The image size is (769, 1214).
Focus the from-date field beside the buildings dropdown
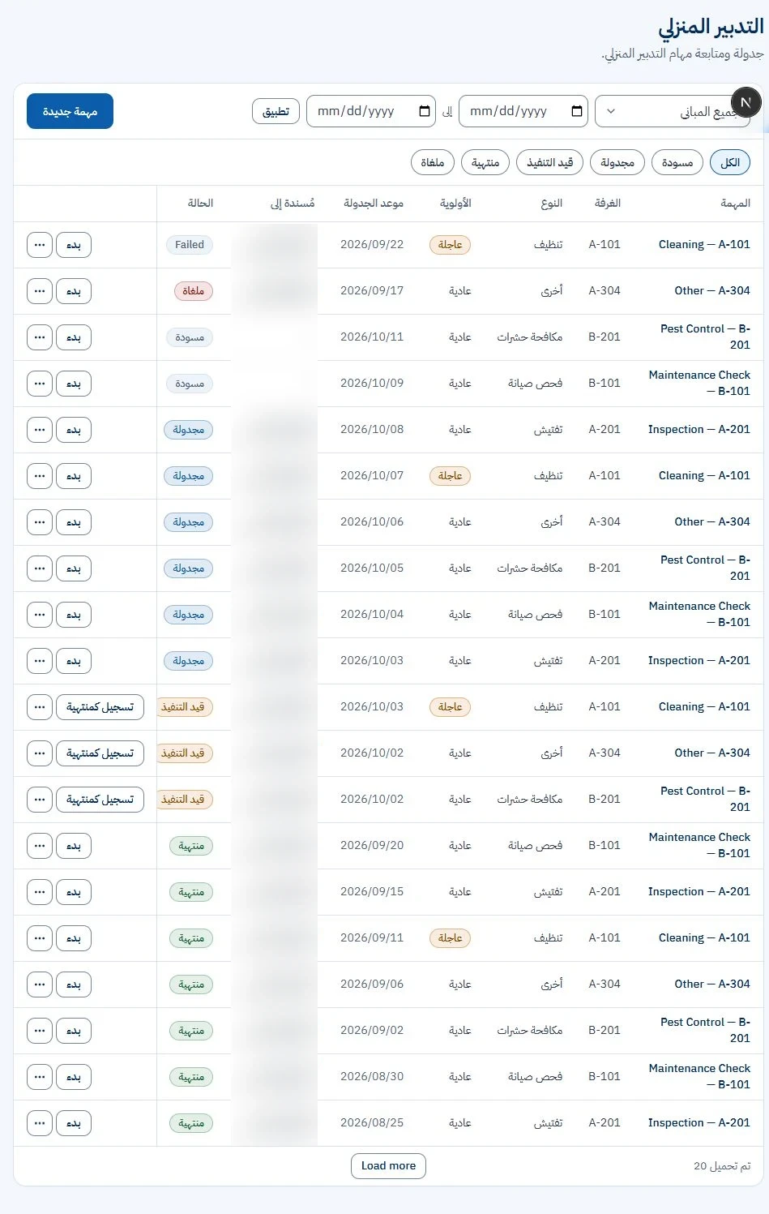coord(523,111)
